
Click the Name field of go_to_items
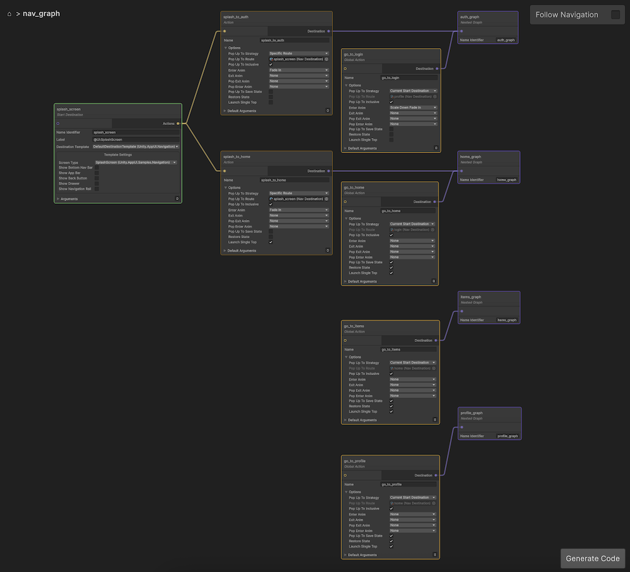pyautogui.click(x=409, y=349)
